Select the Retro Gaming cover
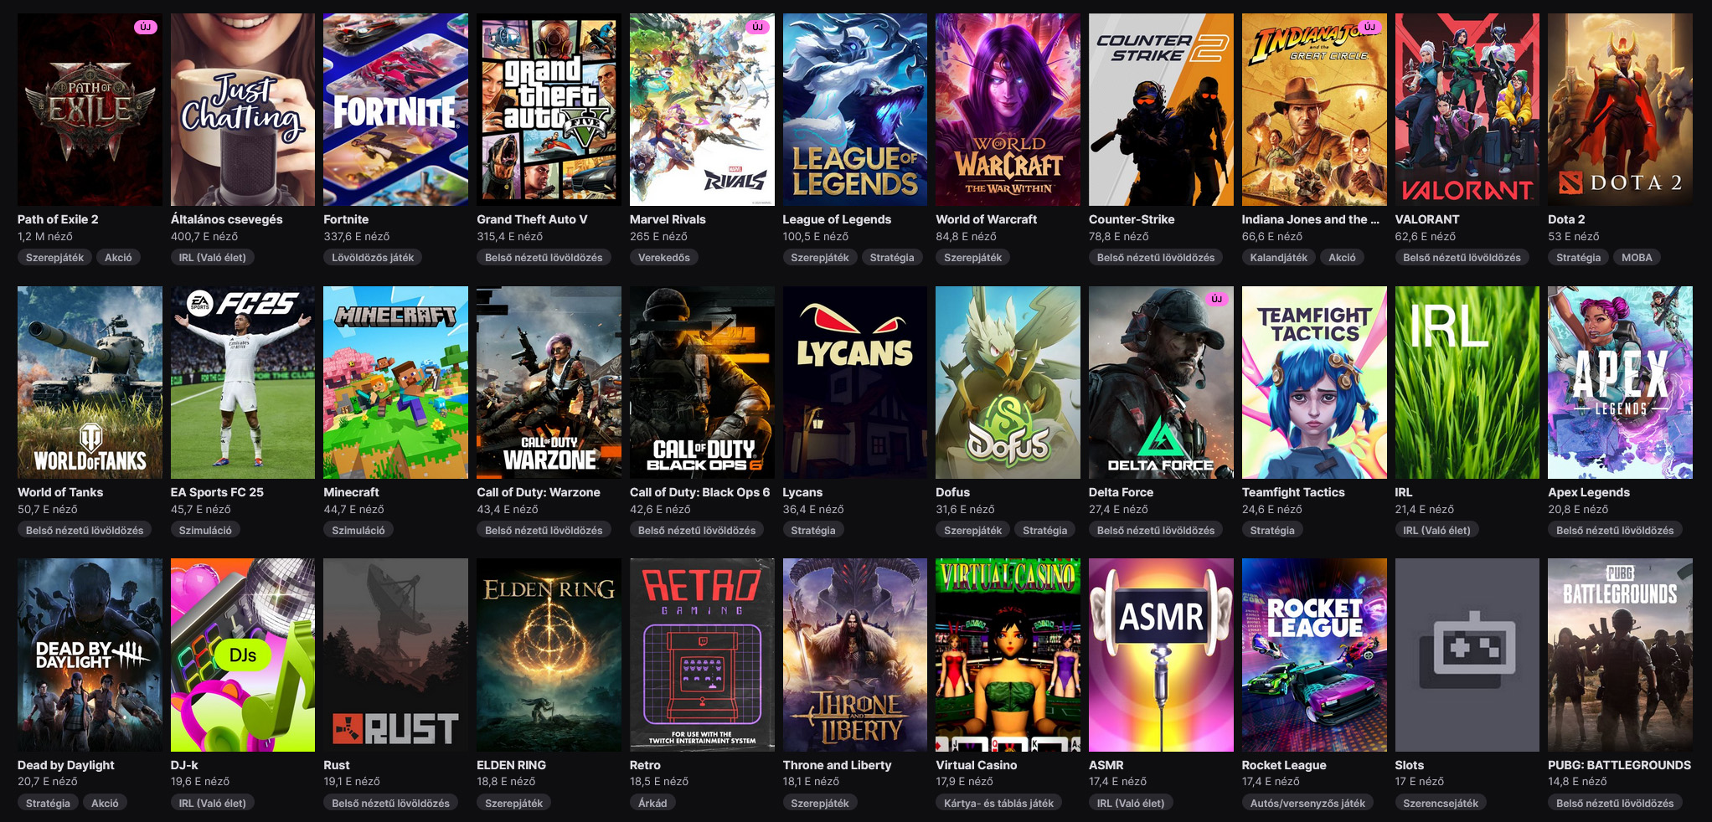Screen dimensions: 1712x822 (x=702, y=655)
